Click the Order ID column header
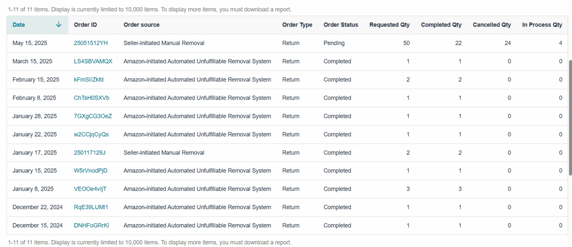The image size is (572, 247). tap(85, 25)
